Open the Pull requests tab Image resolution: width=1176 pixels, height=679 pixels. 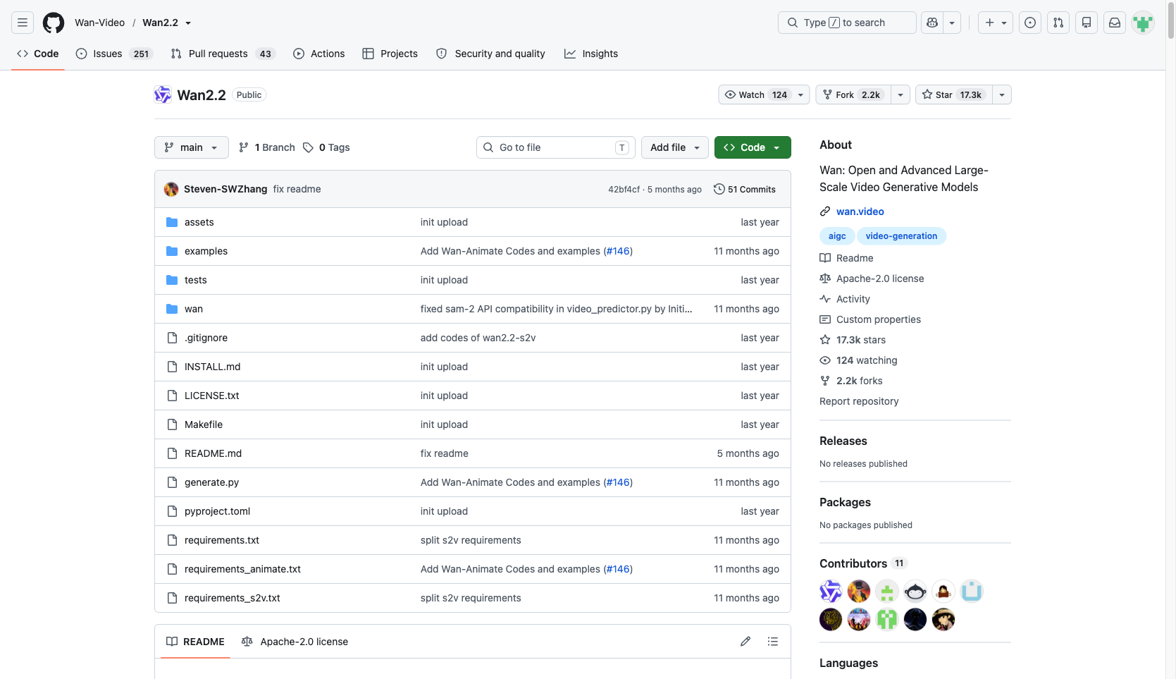click(x=223, y=54)
